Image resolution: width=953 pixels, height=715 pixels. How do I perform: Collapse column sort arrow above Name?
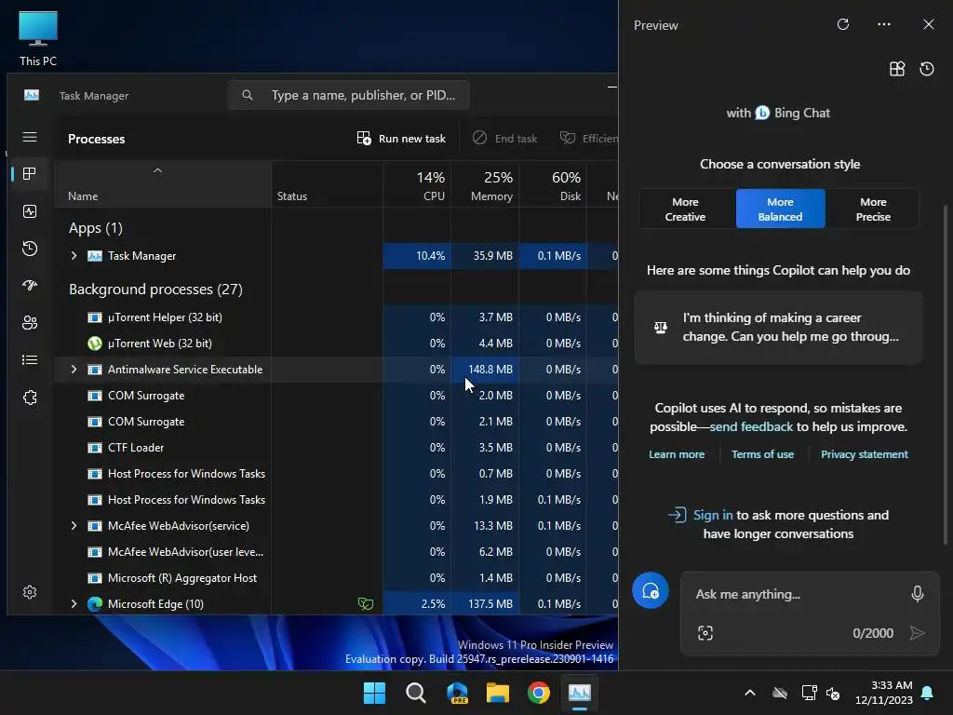157,171
